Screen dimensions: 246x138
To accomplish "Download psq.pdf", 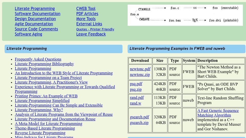I will point(136,84).
